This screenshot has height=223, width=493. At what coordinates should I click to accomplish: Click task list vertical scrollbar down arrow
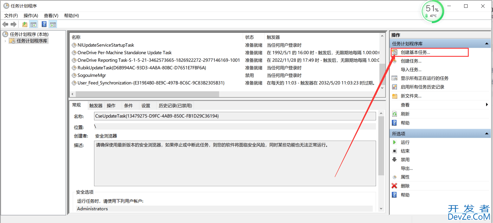[x=382, y=88]
